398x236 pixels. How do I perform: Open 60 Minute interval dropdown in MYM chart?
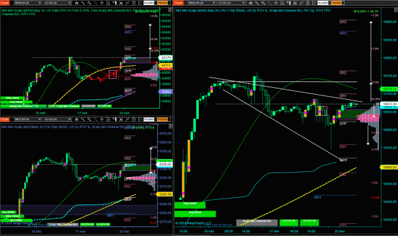click(x=57, y=3)
